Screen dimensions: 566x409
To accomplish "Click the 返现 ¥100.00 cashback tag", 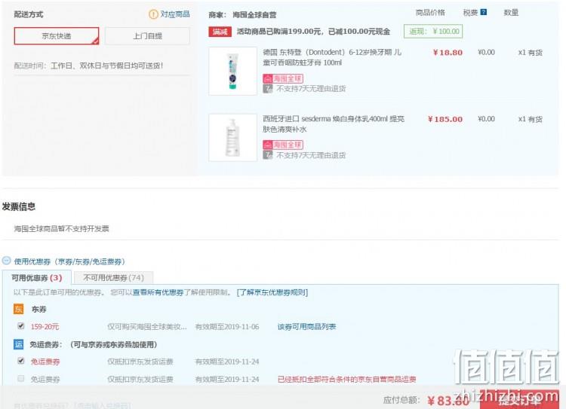I will click(433, 32).
